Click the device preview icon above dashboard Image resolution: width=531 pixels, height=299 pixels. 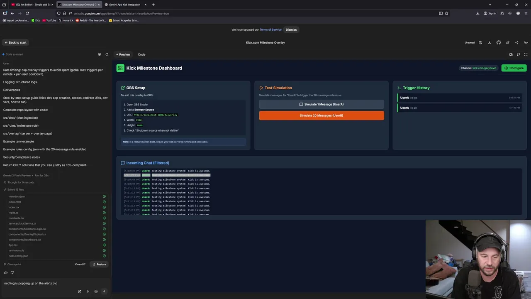click(511, 54)
